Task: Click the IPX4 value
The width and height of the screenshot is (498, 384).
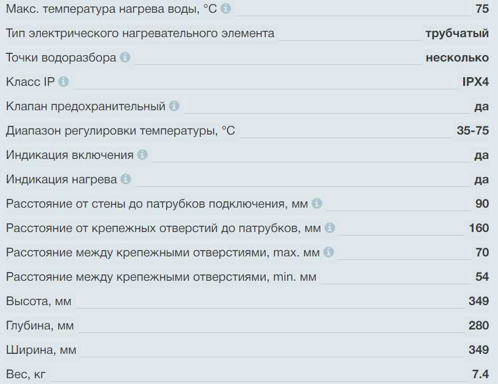Action: [475, 82]
